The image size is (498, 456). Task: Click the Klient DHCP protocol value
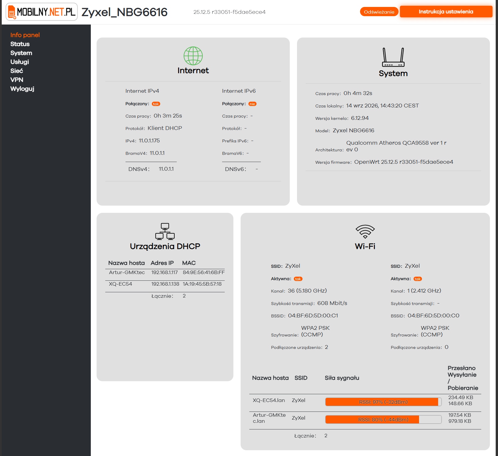point(165,128)
